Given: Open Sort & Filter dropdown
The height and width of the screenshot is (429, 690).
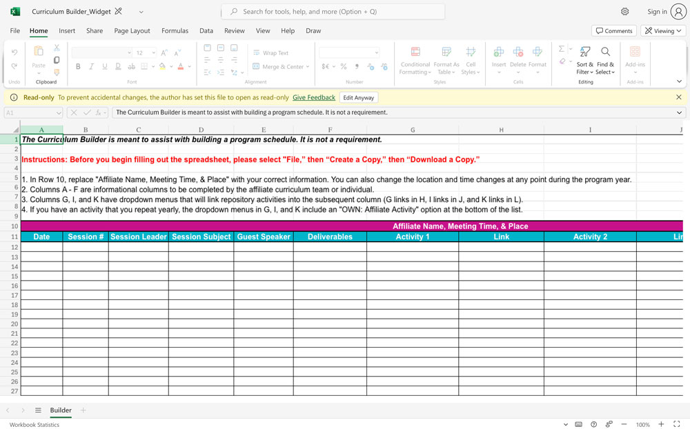Looking at the screenshot, I should tap(585, 60).
